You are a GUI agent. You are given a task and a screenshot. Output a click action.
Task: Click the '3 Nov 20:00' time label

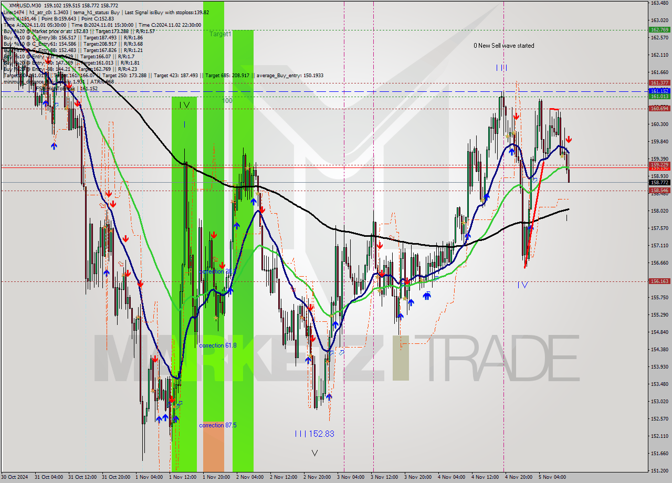tap(418, 477)
